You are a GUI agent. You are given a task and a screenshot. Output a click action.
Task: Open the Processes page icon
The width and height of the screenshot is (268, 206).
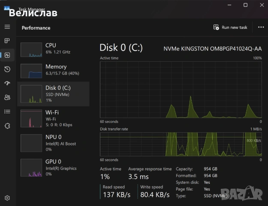pos(7,41)
